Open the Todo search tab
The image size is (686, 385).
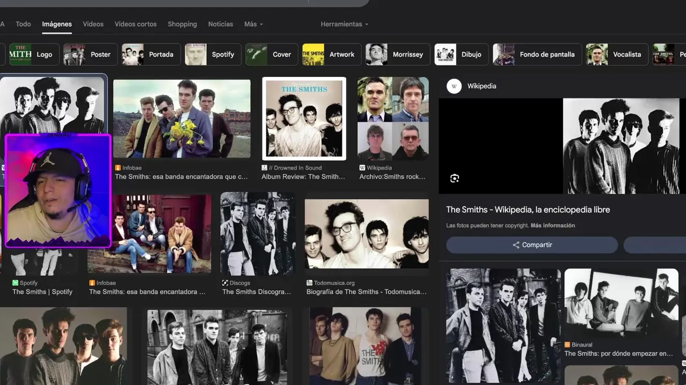tap(23, 24)
